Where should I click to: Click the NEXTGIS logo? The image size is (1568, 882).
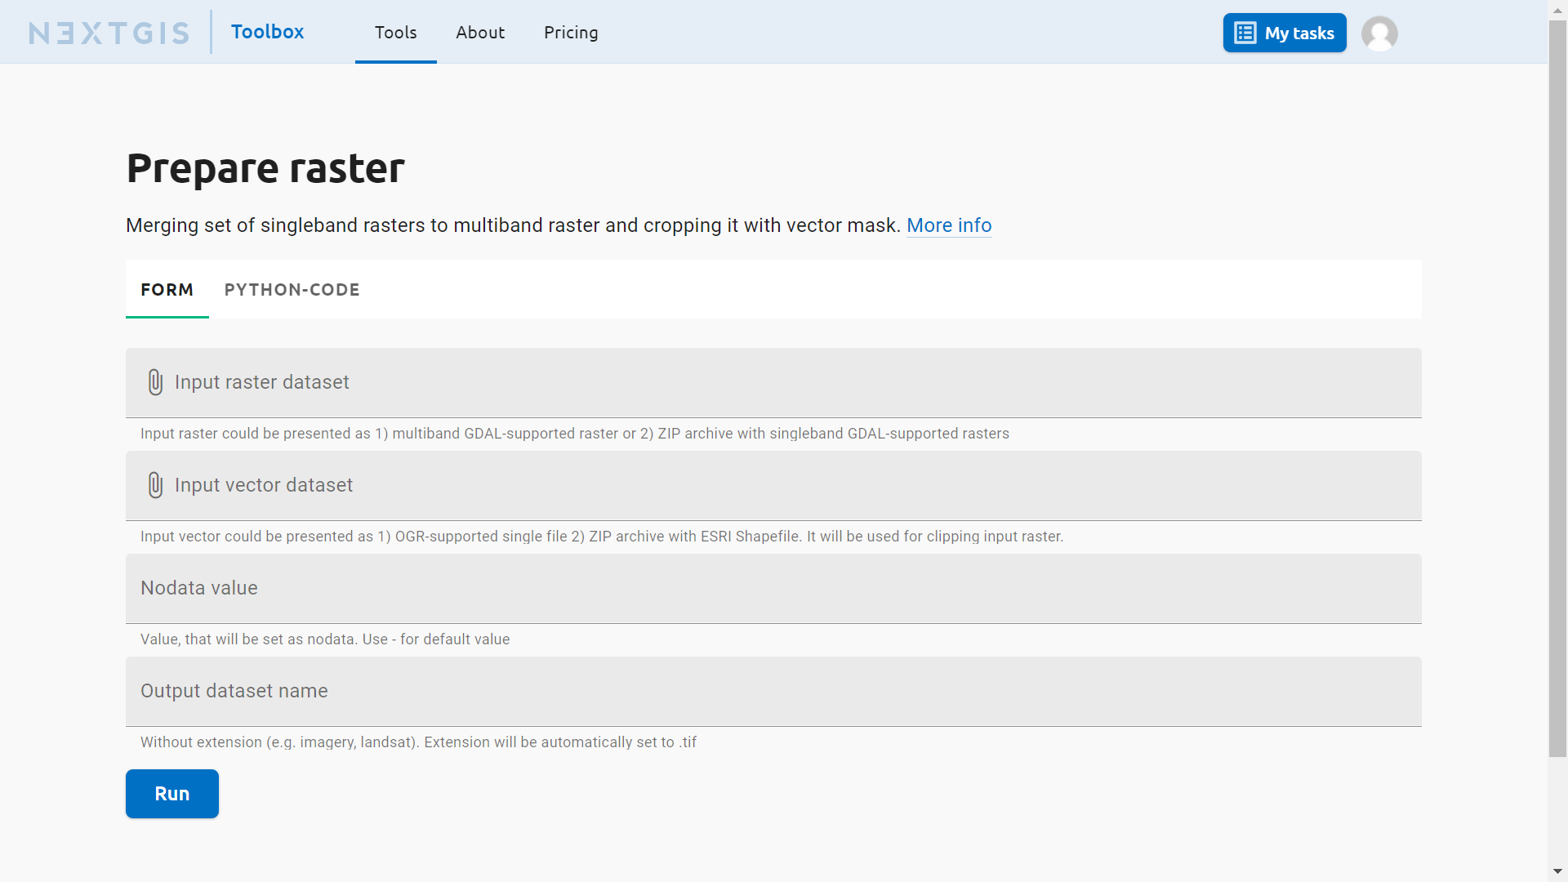(x=109, y=32)
